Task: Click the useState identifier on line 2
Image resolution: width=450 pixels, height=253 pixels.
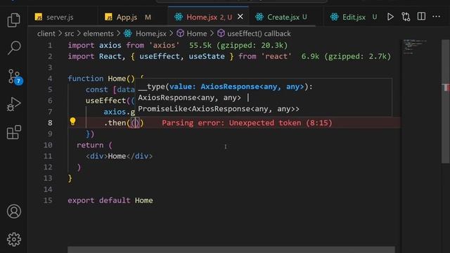Action: tap(207, 56)
